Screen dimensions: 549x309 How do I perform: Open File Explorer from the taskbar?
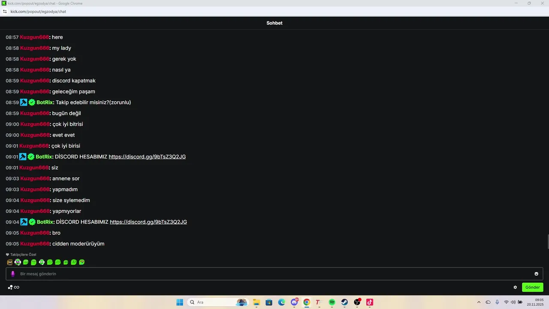[256, 302]
